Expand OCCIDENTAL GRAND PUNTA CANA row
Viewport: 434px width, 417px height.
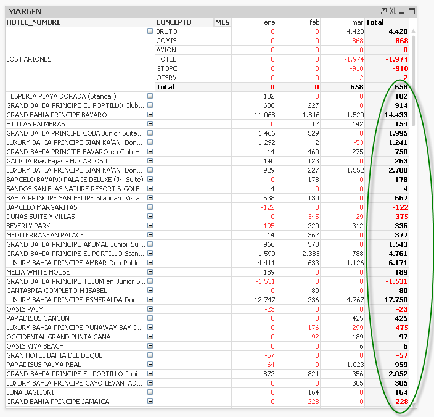point(150,337)
